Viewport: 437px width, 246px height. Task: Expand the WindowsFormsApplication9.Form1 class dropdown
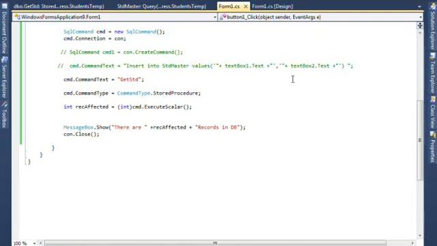215,17
